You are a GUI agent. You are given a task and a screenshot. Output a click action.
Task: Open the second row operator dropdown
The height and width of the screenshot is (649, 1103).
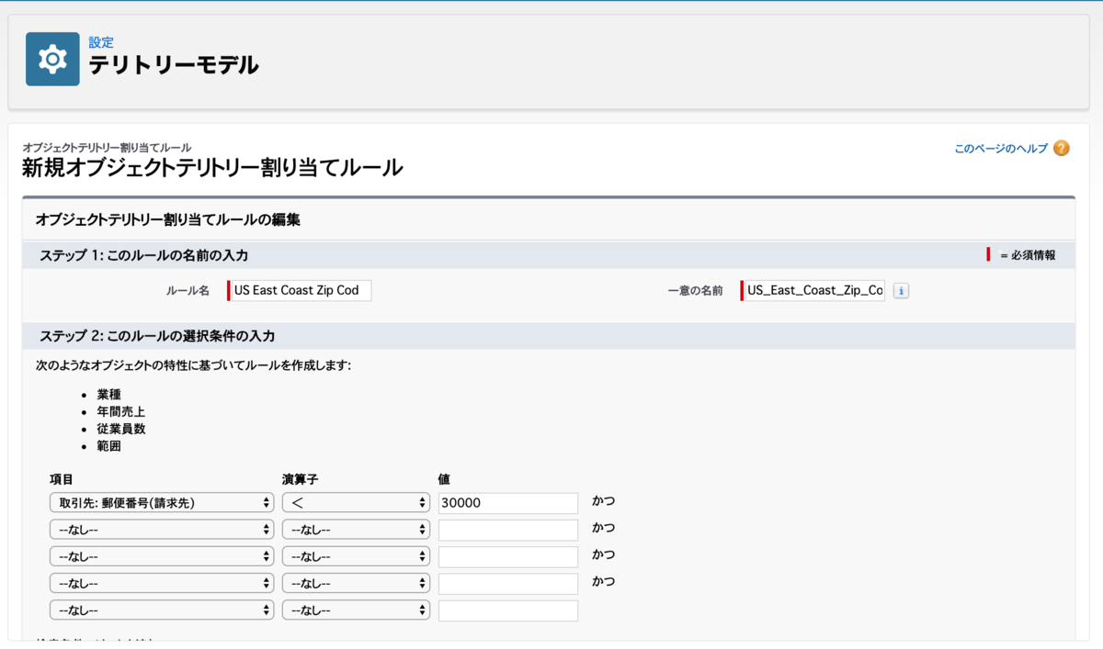click(x=356, y=529)
